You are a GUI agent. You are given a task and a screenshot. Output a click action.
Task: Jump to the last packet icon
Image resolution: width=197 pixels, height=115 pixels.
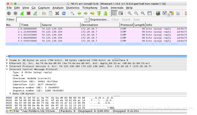(106, 13)
